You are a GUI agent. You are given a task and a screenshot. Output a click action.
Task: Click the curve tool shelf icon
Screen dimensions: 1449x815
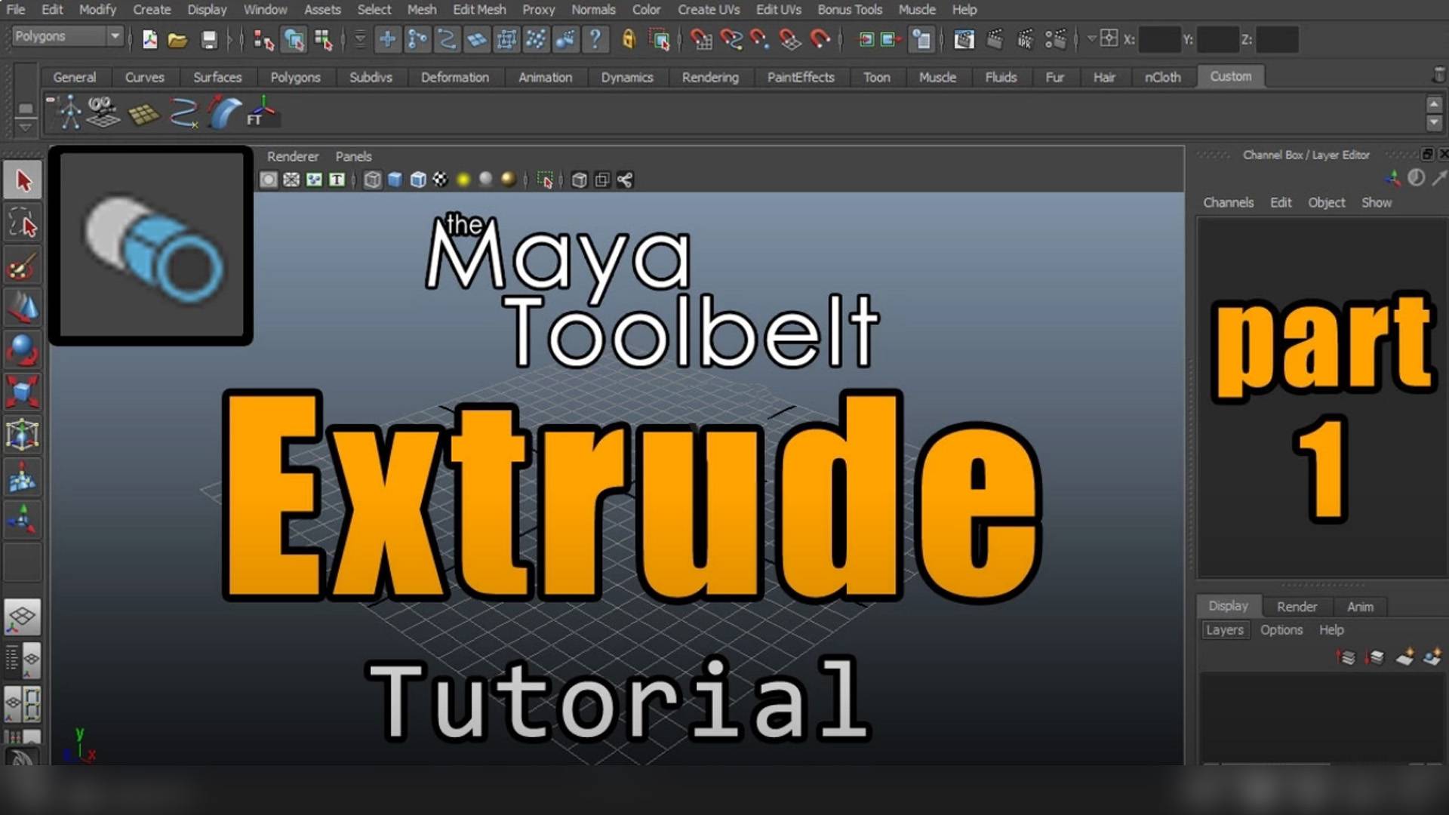pyautogui.click(x=183, y=112)
